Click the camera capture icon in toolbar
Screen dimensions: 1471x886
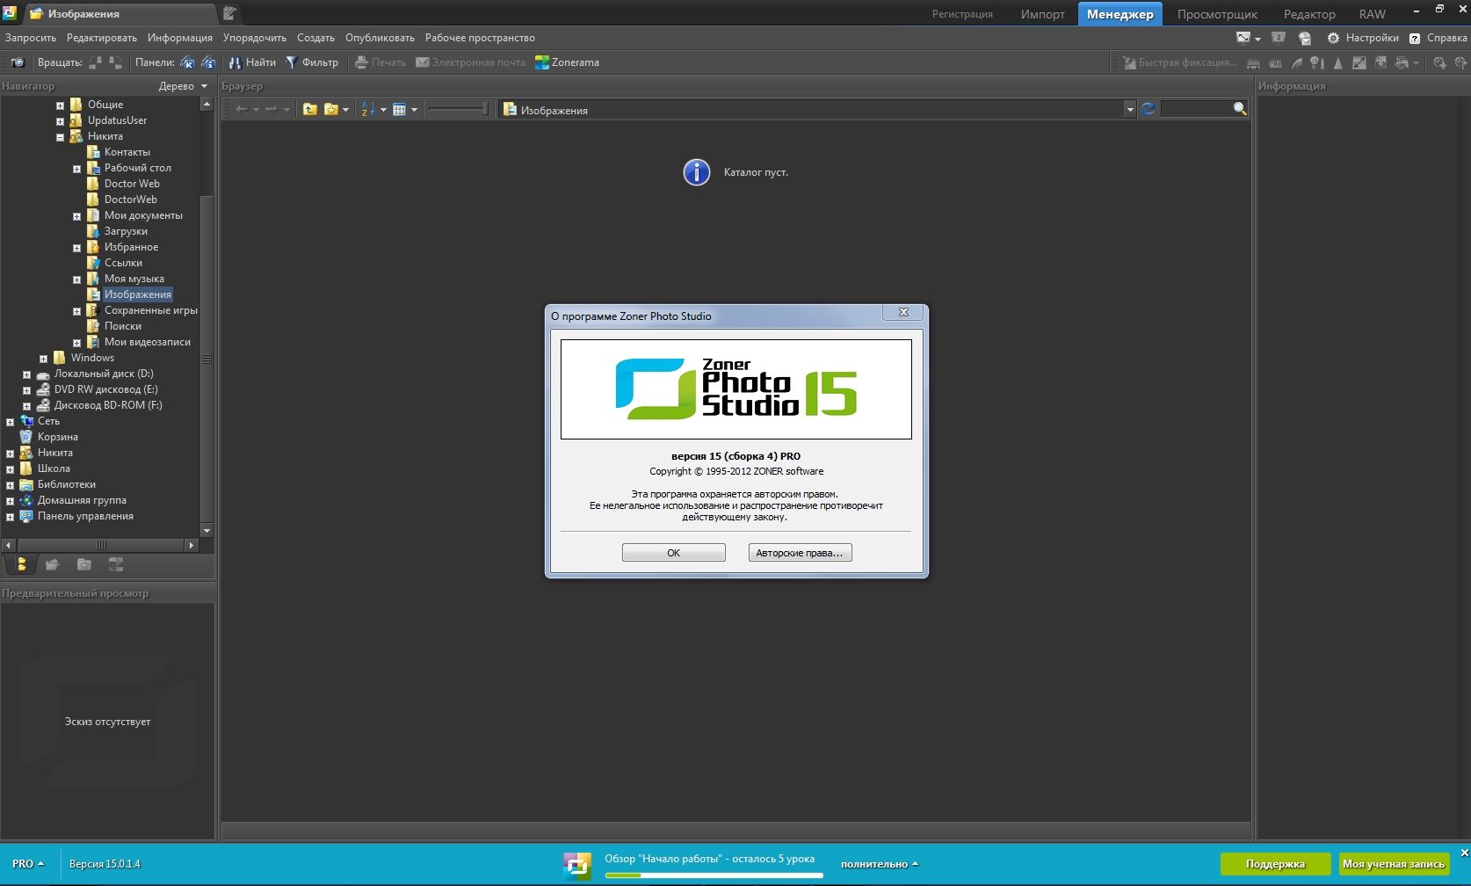18,62
